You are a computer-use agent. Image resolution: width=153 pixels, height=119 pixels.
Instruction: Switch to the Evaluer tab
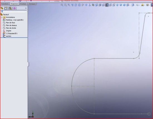(x=23, y=4)
